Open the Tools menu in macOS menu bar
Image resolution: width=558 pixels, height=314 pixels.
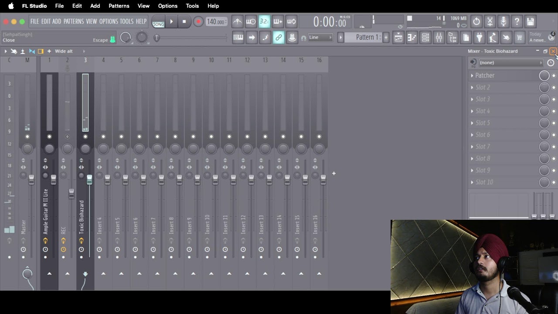[x=192, y=6]
